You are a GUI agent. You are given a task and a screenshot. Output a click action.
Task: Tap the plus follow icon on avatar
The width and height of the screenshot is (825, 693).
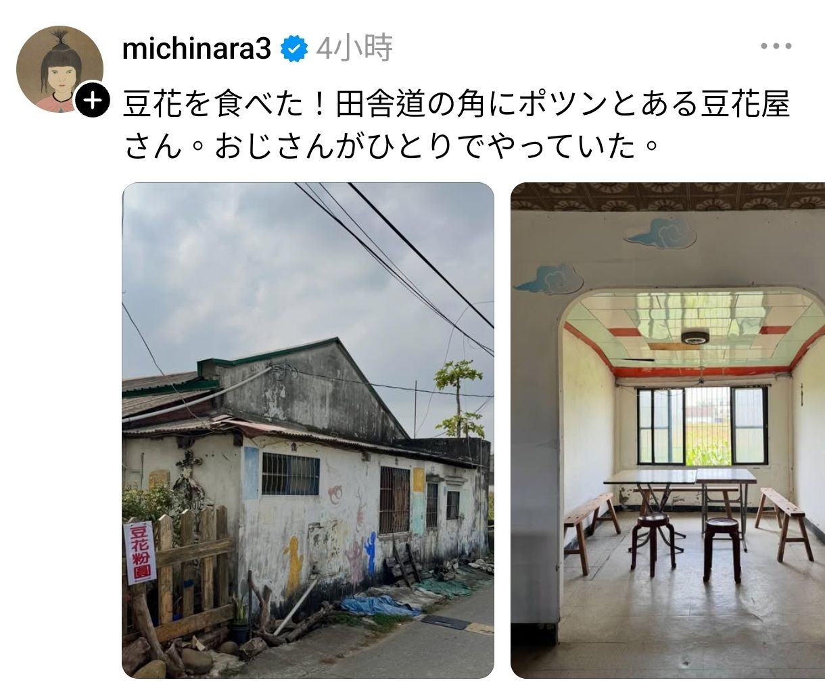tap(93, 101)
